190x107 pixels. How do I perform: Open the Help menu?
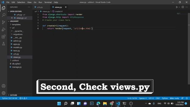pyautogui.click(x=56, y=2)
